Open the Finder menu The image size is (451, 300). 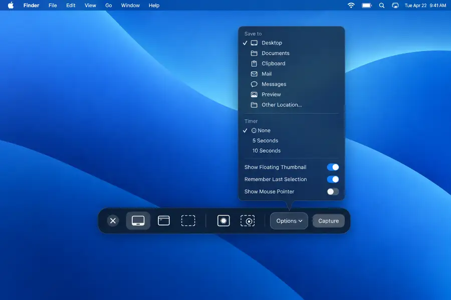click(31, 5)
